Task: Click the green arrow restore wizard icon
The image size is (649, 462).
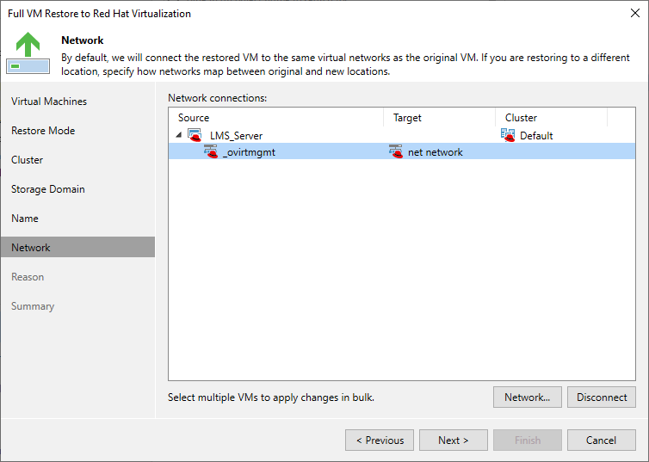Action: click(x=28, y=52)
